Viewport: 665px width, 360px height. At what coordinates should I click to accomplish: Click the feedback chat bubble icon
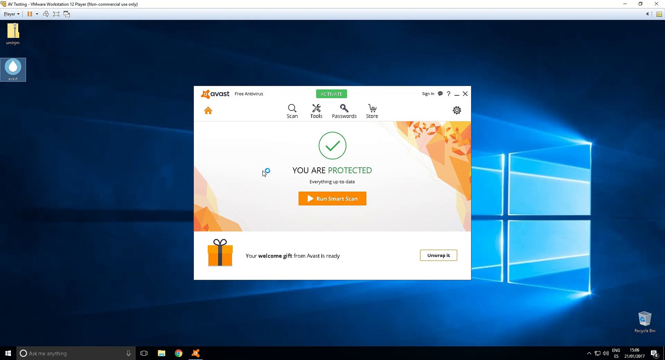click(x=440, y=94)
